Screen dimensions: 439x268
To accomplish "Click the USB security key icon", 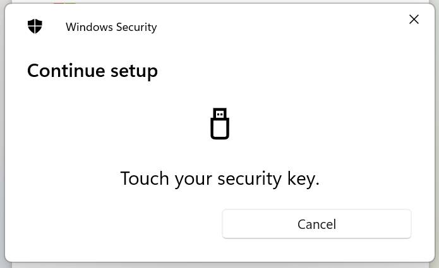I will (x=220, y=124).
